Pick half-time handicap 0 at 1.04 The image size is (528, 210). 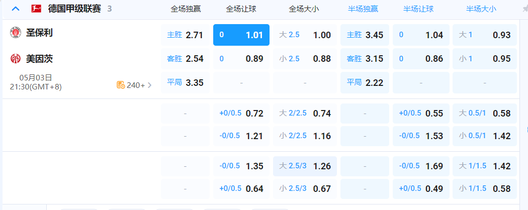pyautogui.click(x=421, y=35)
